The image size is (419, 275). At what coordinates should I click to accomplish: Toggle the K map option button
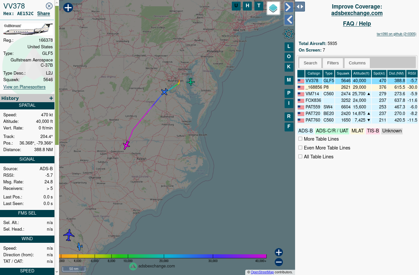coord(289,67)
